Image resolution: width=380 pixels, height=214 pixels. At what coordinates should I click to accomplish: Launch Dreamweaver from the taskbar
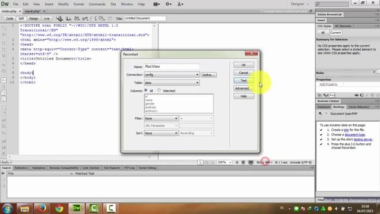tap(77, 208)
